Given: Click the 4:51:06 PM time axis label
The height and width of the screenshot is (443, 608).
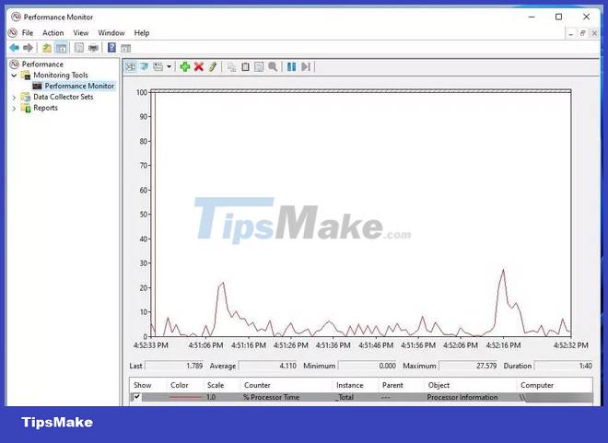Looking at the screenshot, I should 206,345.
